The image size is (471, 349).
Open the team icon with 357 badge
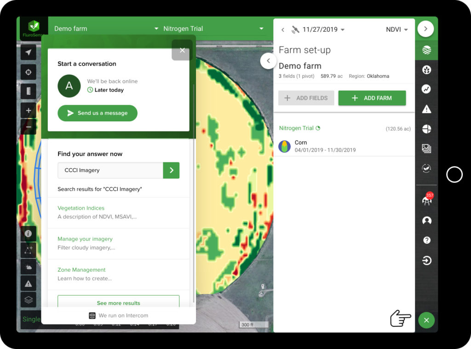pyautogui.click(x=427, y=200)
